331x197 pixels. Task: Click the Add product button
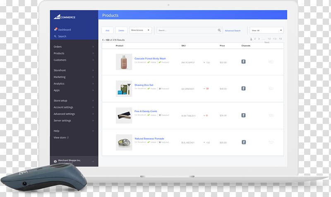[108, 30]
